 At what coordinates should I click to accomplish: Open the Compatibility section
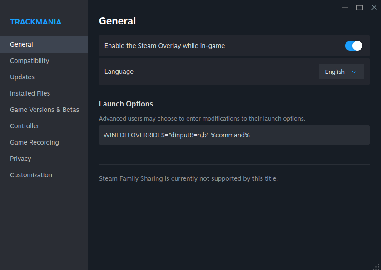click(44, 61)
